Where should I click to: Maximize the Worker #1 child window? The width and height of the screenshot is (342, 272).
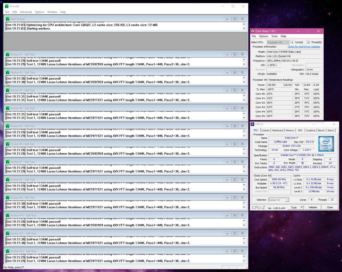(x=235, y=55)
